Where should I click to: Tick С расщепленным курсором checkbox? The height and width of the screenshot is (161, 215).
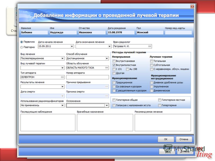(x=114, y=91)
